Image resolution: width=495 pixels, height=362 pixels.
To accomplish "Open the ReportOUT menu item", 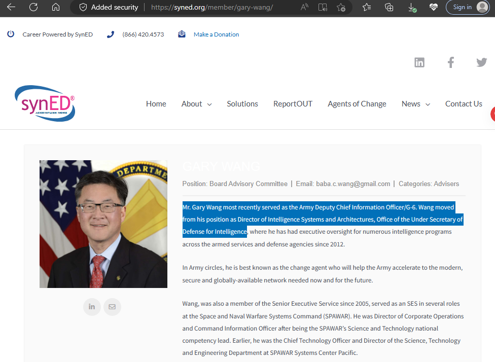I will click(x=293, y=104).
